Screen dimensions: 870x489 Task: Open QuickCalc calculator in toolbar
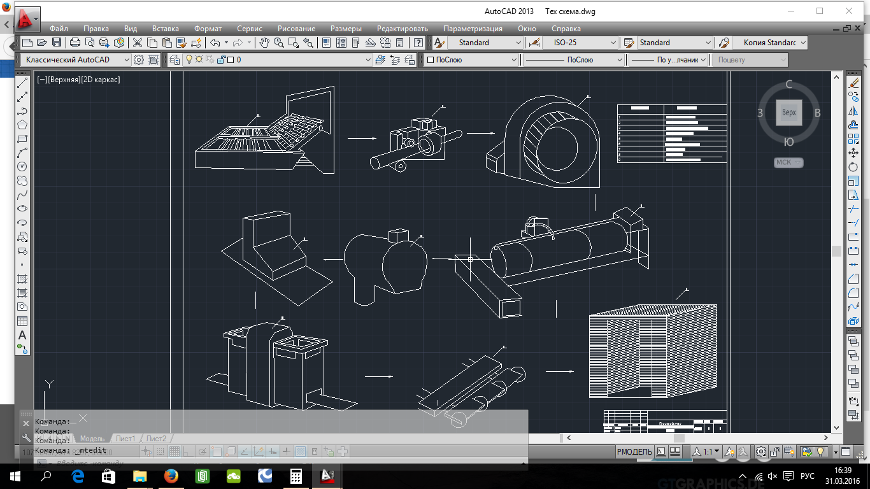399,43
